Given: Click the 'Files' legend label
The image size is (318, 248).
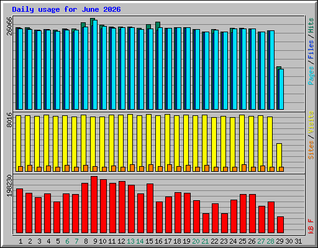Looking at the screenshot, I should point(311,50).
